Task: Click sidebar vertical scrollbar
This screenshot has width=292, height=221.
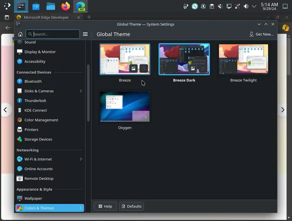Action: click(x=88, y=93)
